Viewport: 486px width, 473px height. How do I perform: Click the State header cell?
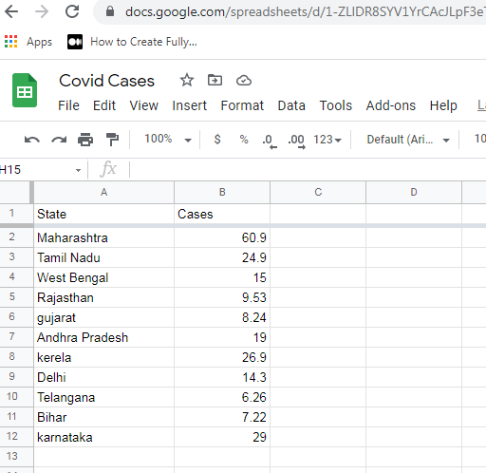[x=103, y=214]
